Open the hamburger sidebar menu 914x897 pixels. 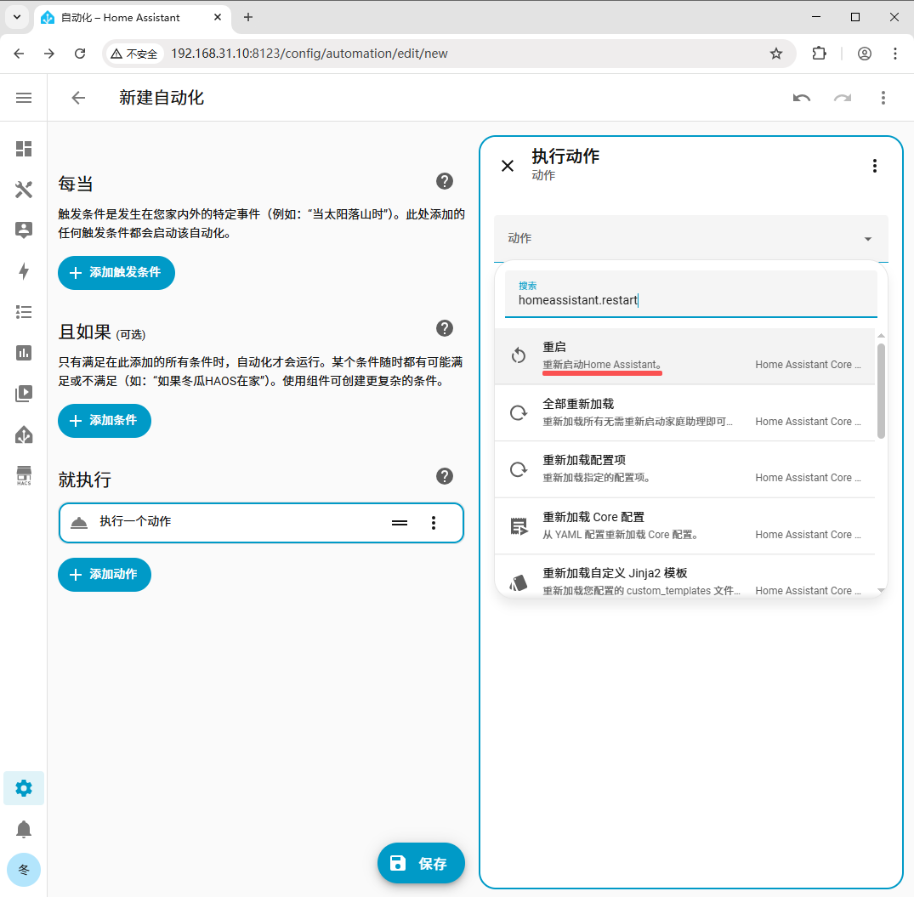click(23, 98)
